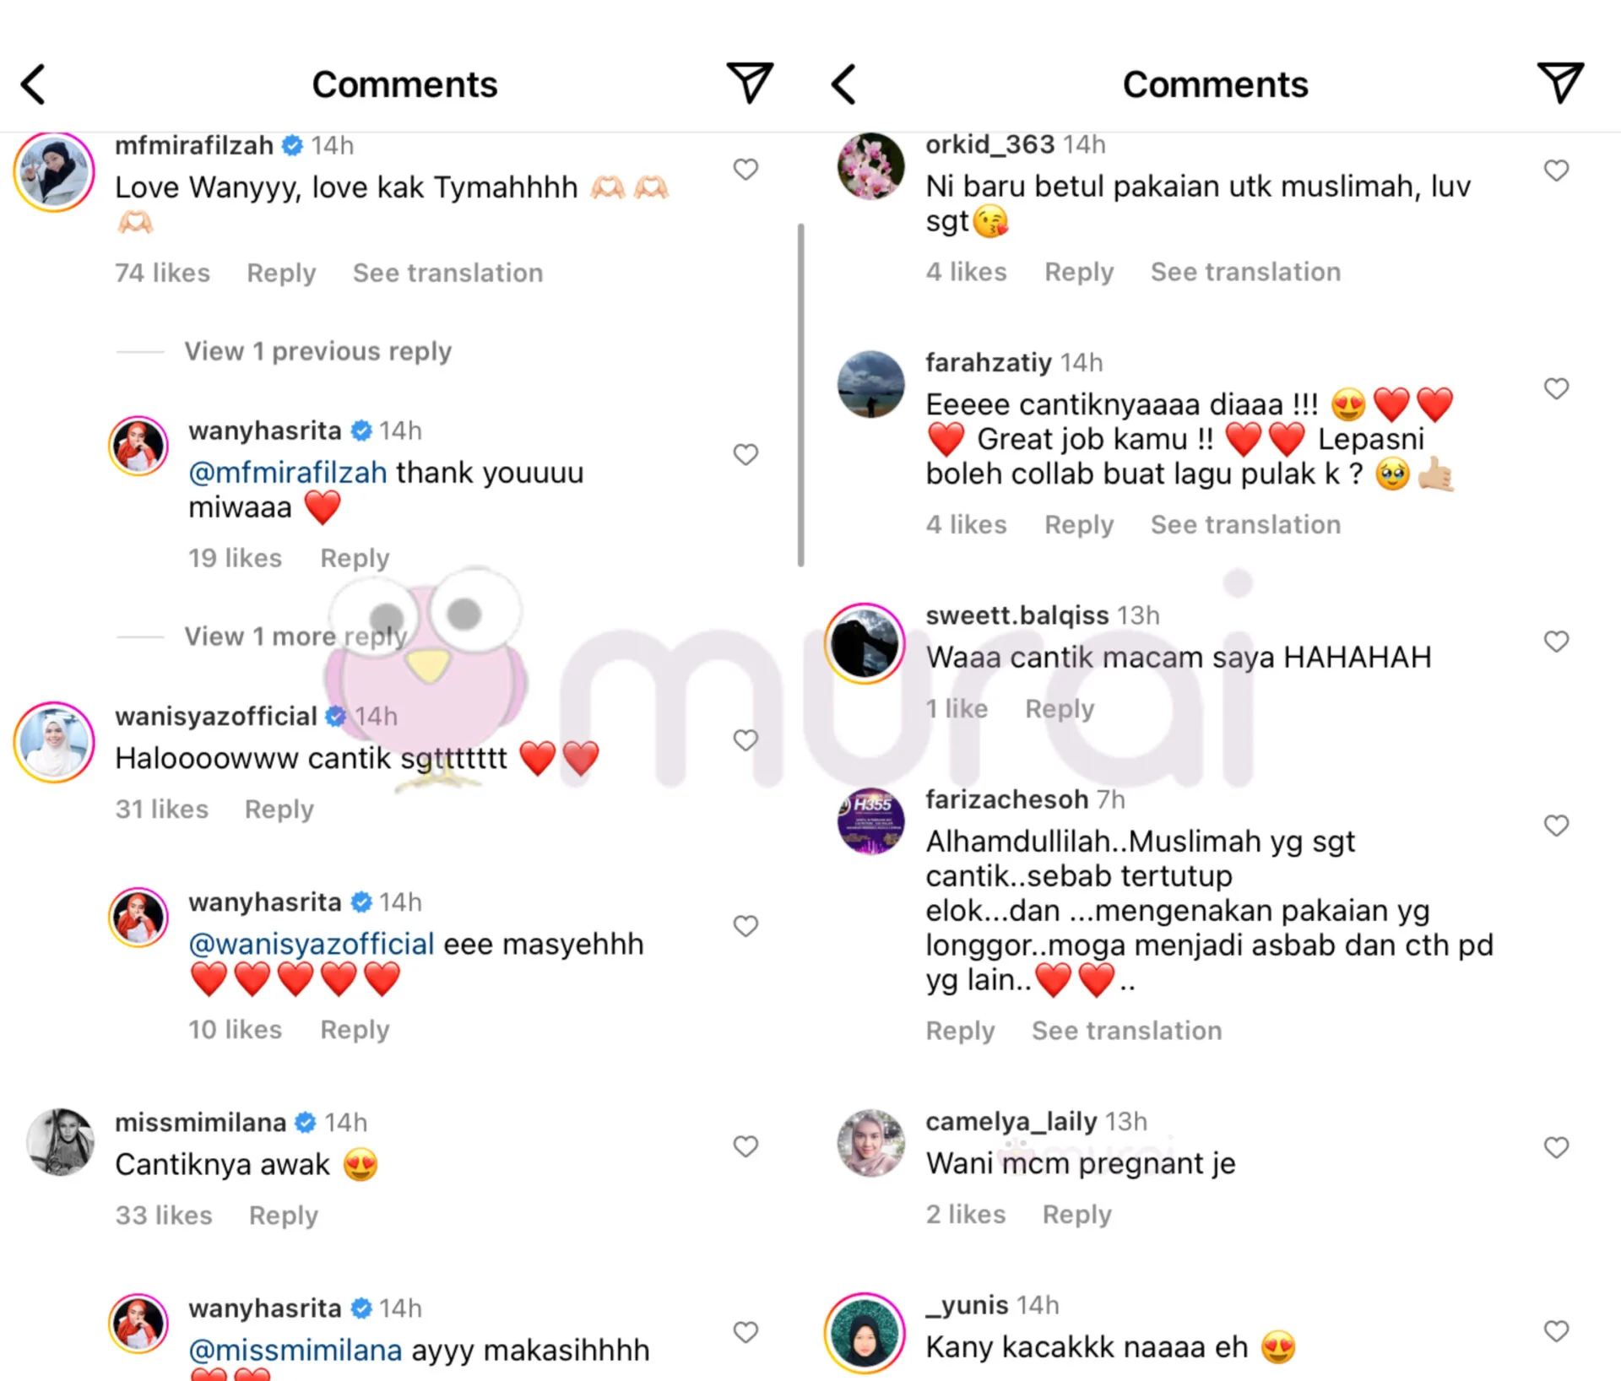Expand View 1 more reply
The height and width of the screenshot is (1381, 1621).
[295, 636]
